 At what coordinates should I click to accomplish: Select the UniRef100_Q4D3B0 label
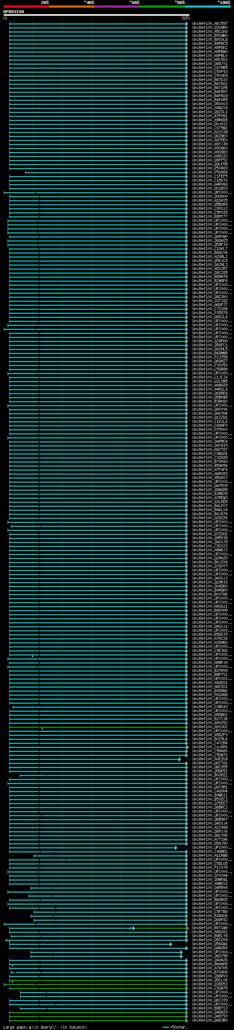(x=210, y=1020)
